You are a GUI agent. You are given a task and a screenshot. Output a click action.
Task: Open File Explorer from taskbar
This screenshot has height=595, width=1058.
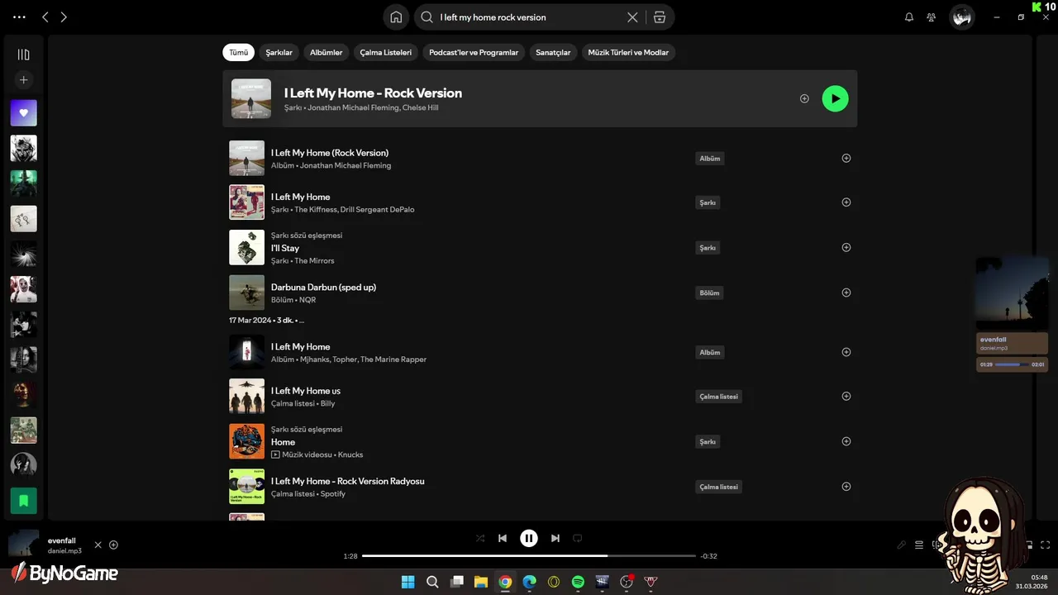(480, 582)
